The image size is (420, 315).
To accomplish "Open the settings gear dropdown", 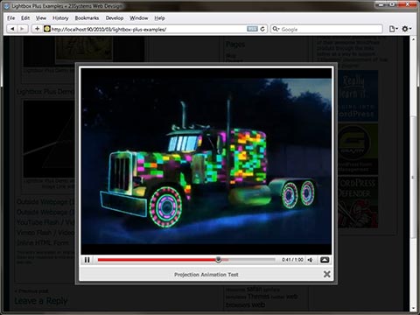I will click(406, 29).
